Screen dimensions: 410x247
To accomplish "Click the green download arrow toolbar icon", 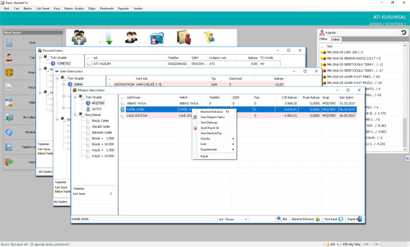I will click(106, 38).
